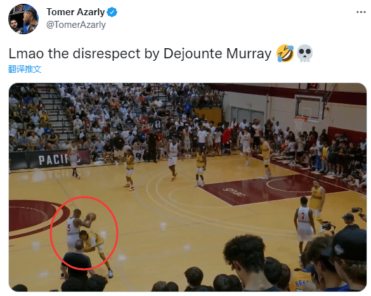
Task: Open the @TomerAzarly handle link
Action: tap(76, 25)
